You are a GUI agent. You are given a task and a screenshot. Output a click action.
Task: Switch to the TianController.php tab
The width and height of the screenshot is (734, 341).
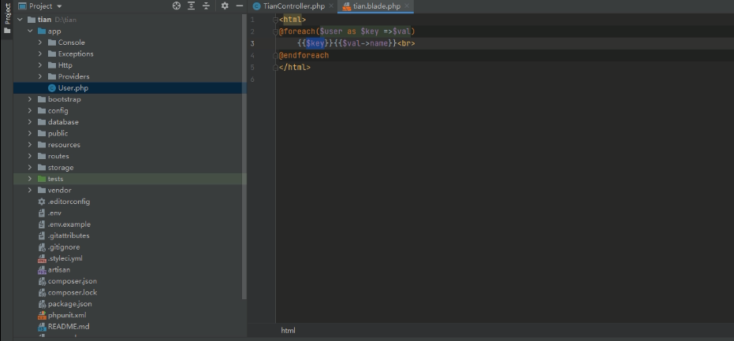(292, 6)
